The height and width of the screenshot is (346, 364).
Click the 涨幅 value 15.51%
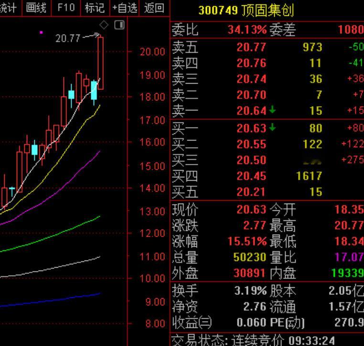point(247,241)
